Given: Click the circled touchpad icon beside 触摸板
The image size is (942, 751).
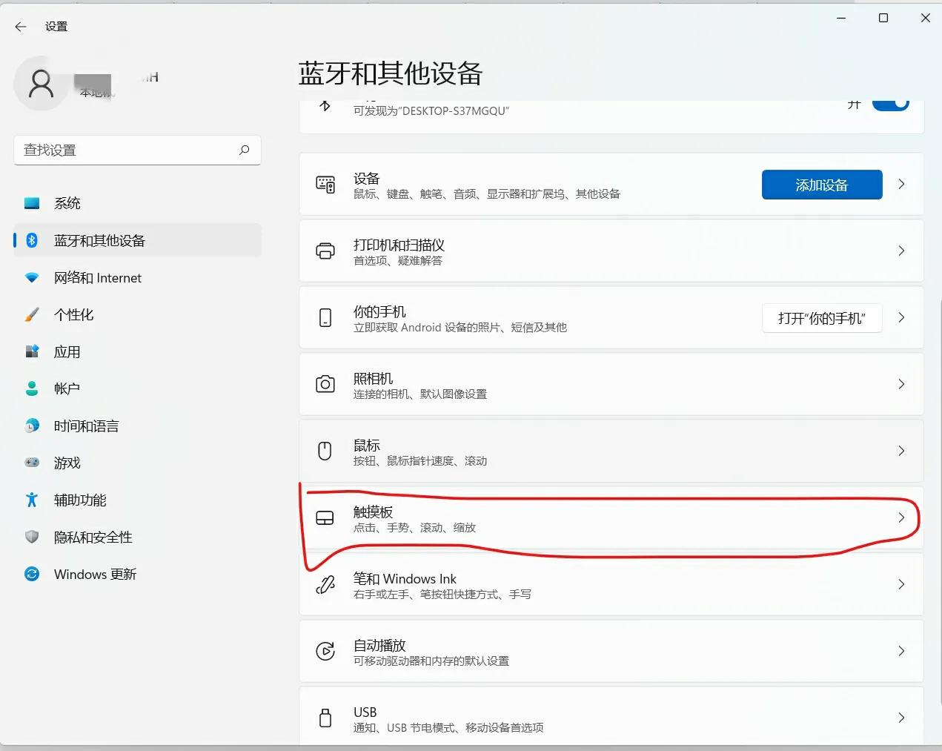Looking at the screenshot, I should [x=325, y=517].
